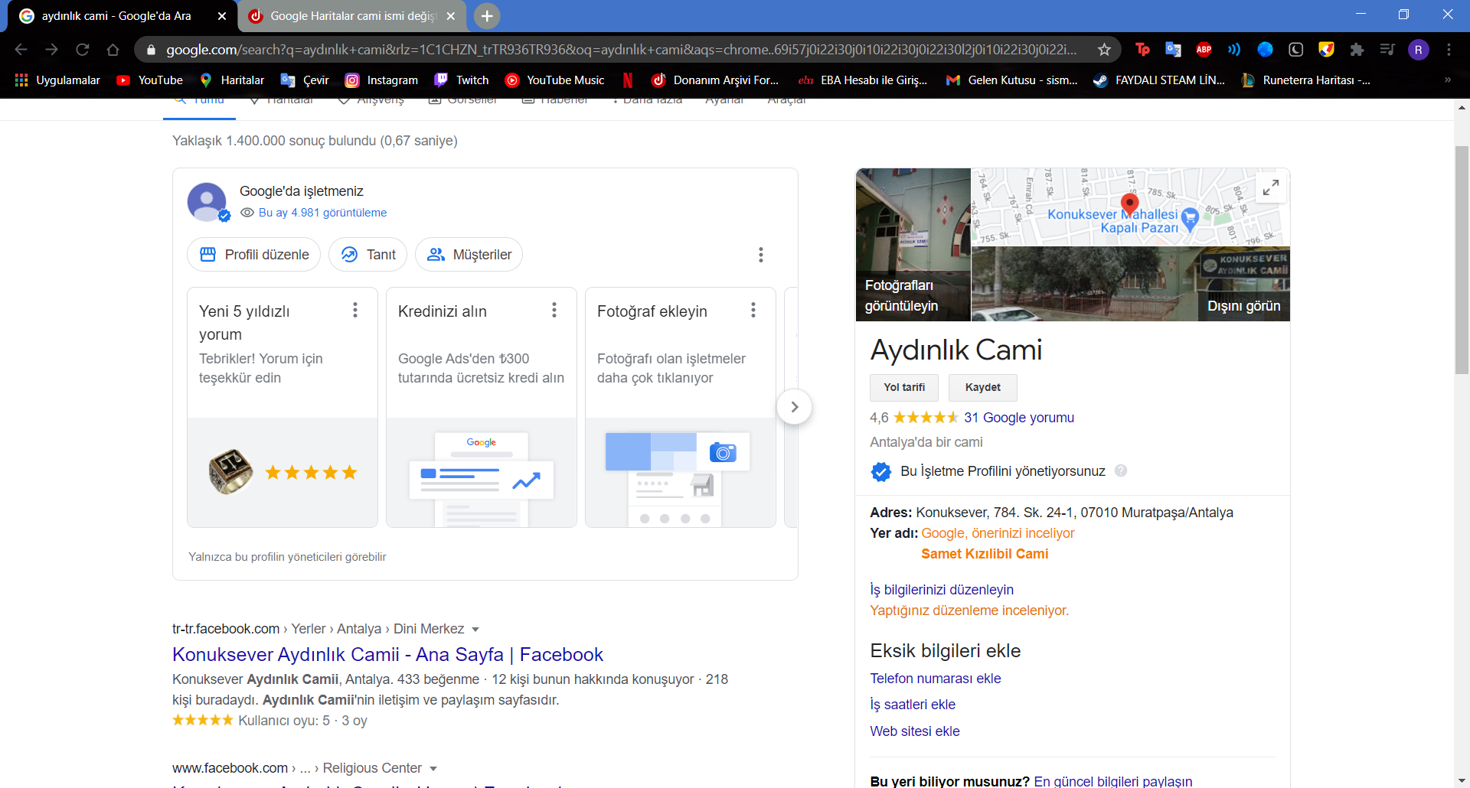Click En güncel bilgileri paylaşın link

pyautogui.click(x=1113, y=781)
